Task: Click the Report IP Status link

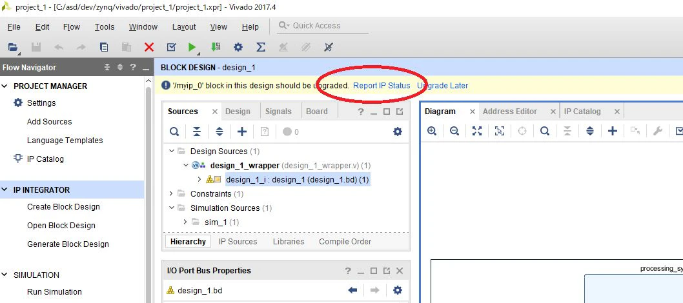Action: [x=382, y=86]
